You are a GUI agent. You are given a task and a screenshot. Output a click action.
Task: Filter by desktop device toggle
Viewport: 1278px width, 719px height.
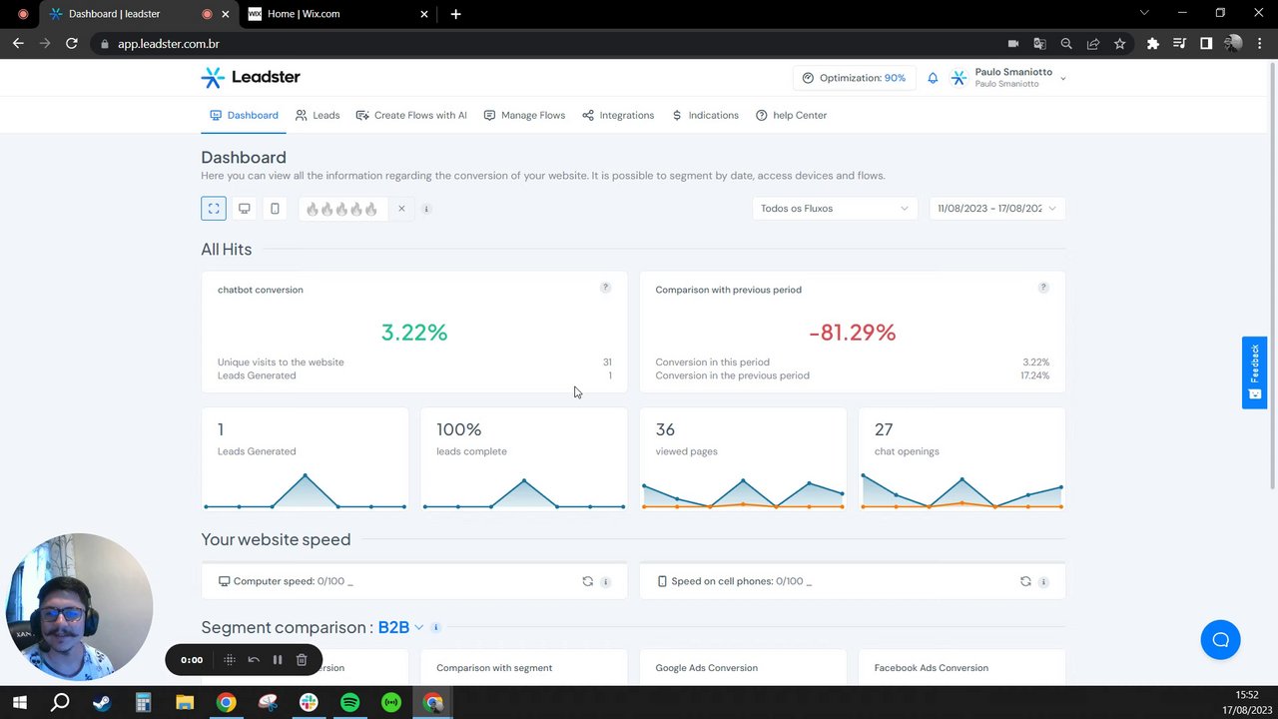click(x=244, y=209)
